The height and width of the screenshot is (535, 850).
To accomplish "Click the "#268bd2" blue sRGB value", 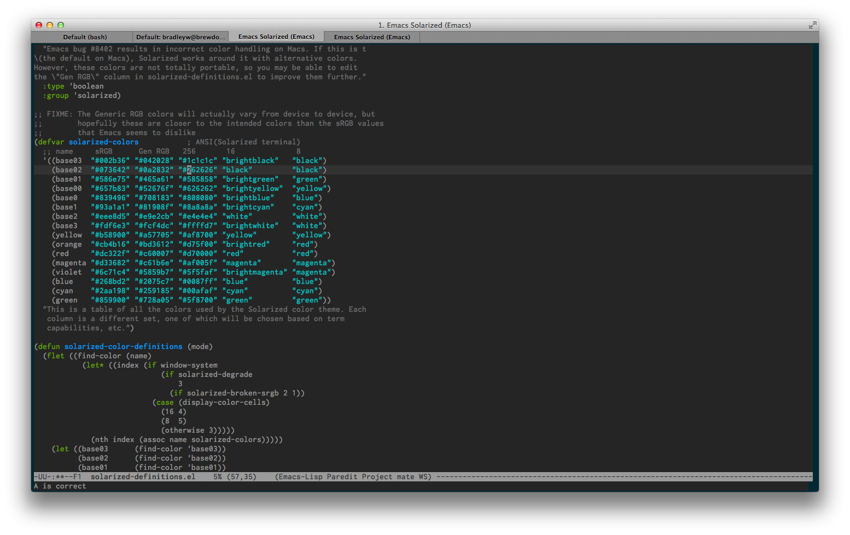I will coord(110,282).
